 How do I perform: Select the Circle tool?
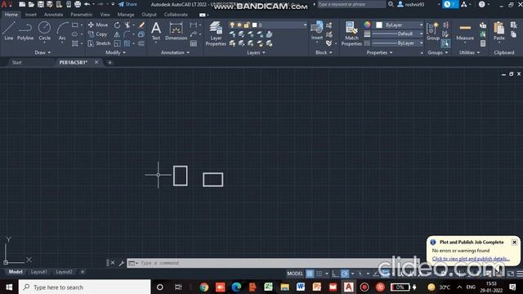coord(44,31)
